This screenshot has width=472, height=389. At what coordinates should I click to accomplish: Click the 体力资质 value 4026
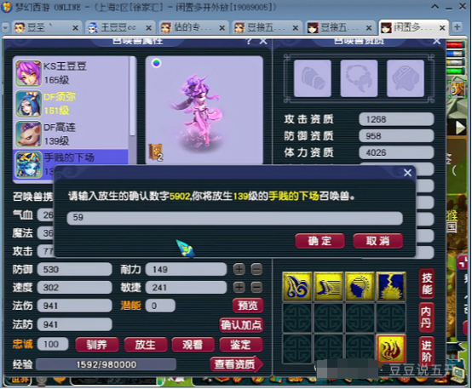(396, 152)
